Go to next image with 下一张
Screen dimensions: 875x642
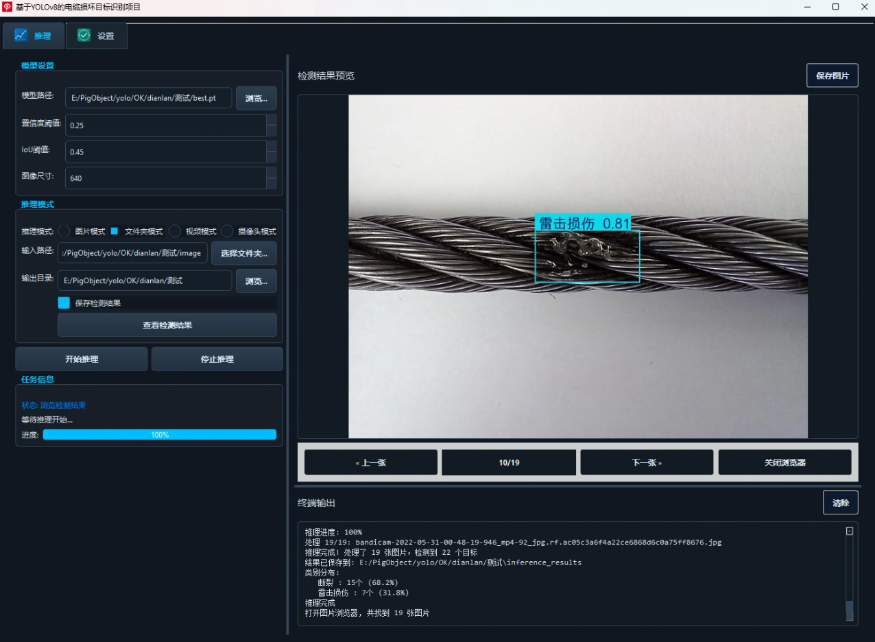tap(647, 462)
